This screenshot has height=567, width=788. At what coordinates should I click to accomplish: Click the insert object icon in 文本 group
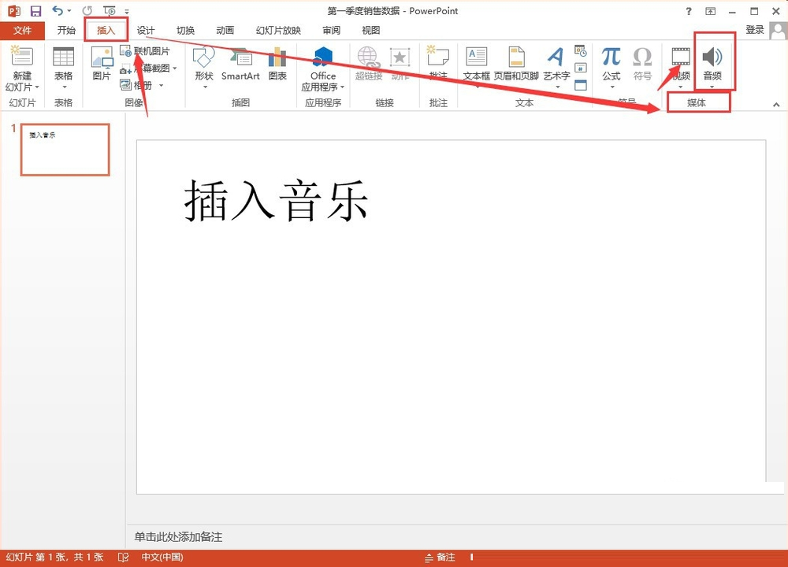581,85
